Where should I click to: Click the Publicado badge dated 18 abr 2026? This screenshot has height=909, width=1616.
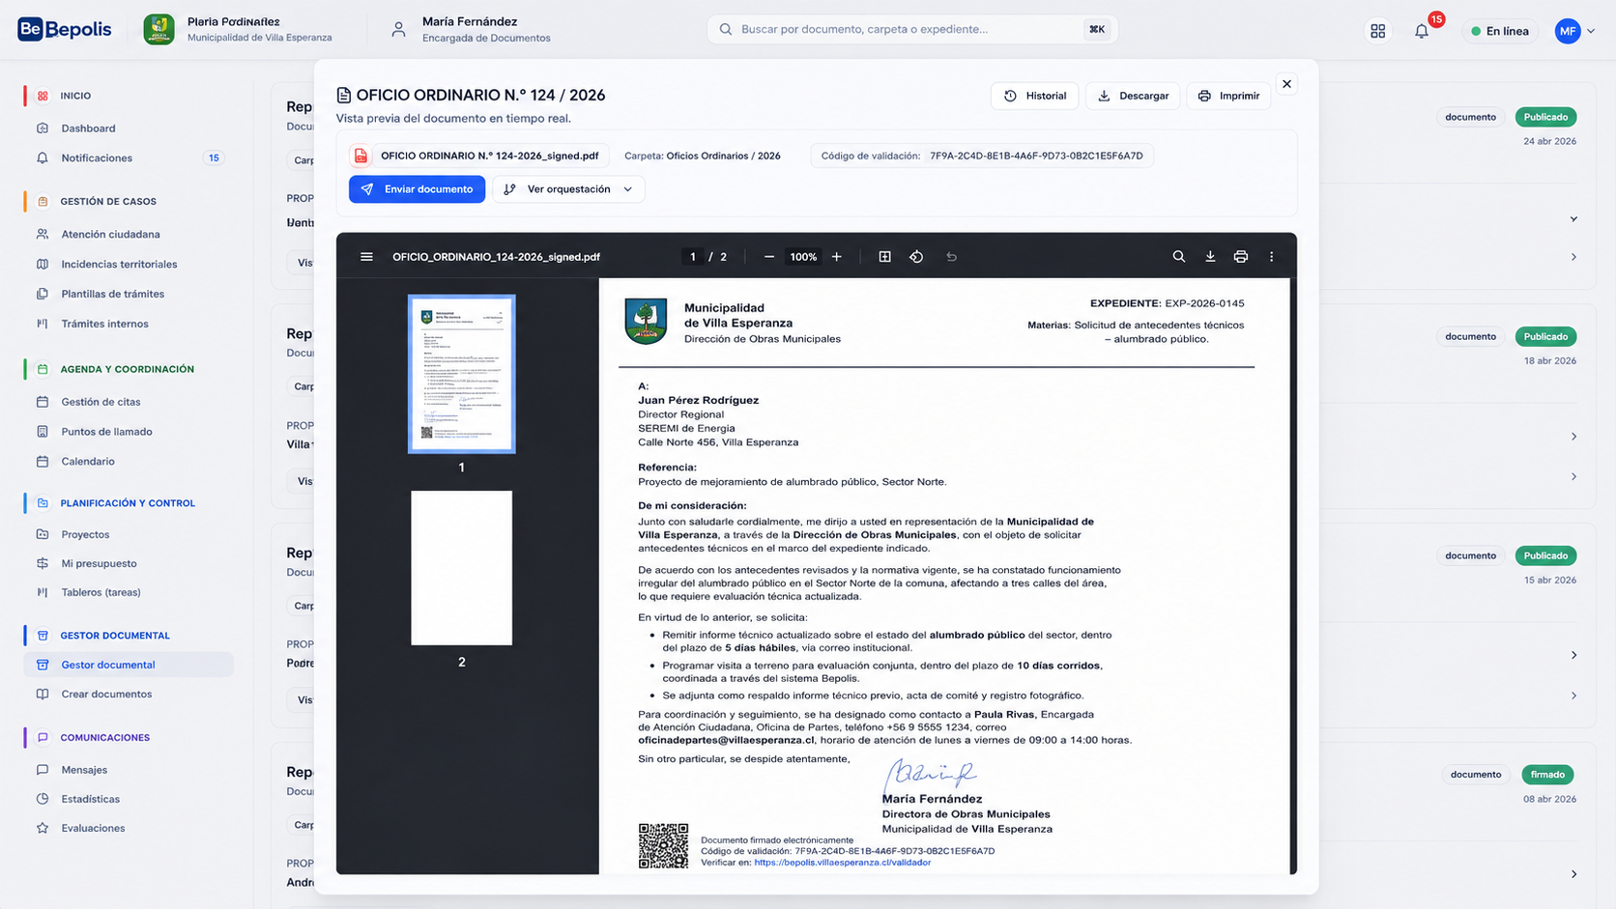1545,336
